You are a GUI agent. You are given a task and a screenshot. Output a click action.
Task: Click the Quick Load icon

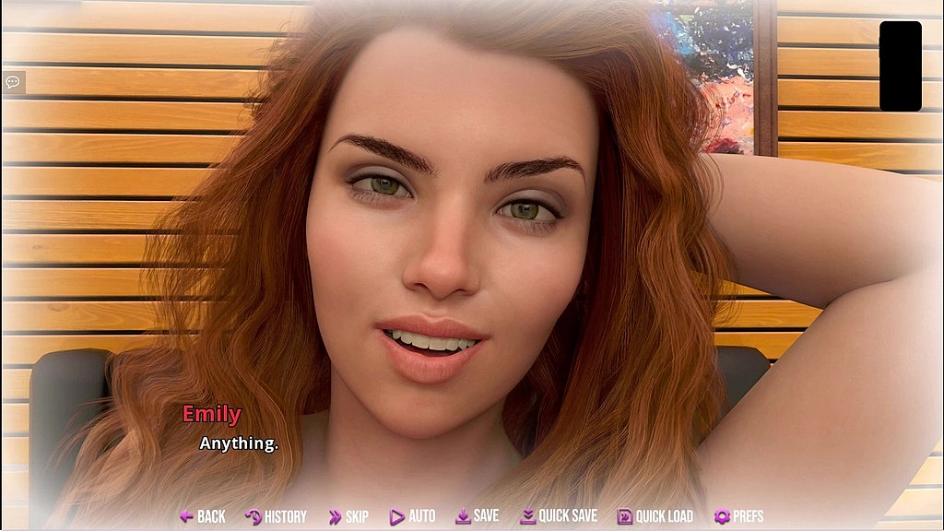pyautogui.click(x=624, y=517)
